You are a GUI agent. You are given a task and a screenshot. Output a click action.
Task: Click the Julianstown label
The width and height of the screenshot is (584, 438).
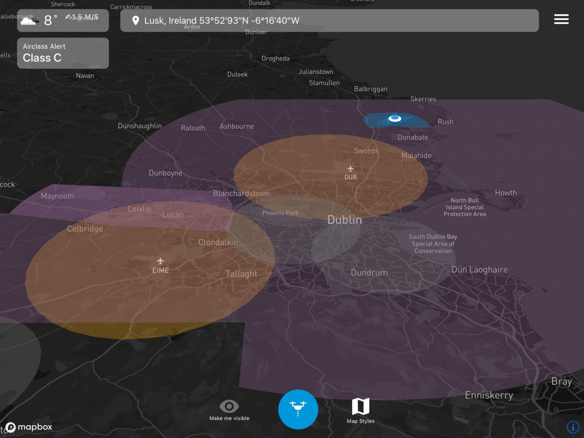(x=316, y=72)
